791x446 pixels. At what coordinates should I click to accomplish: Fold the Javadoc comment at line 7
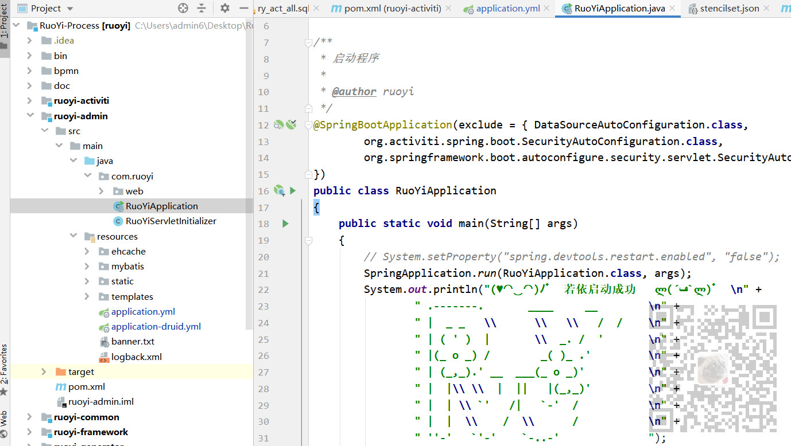(x=308, y=42)
